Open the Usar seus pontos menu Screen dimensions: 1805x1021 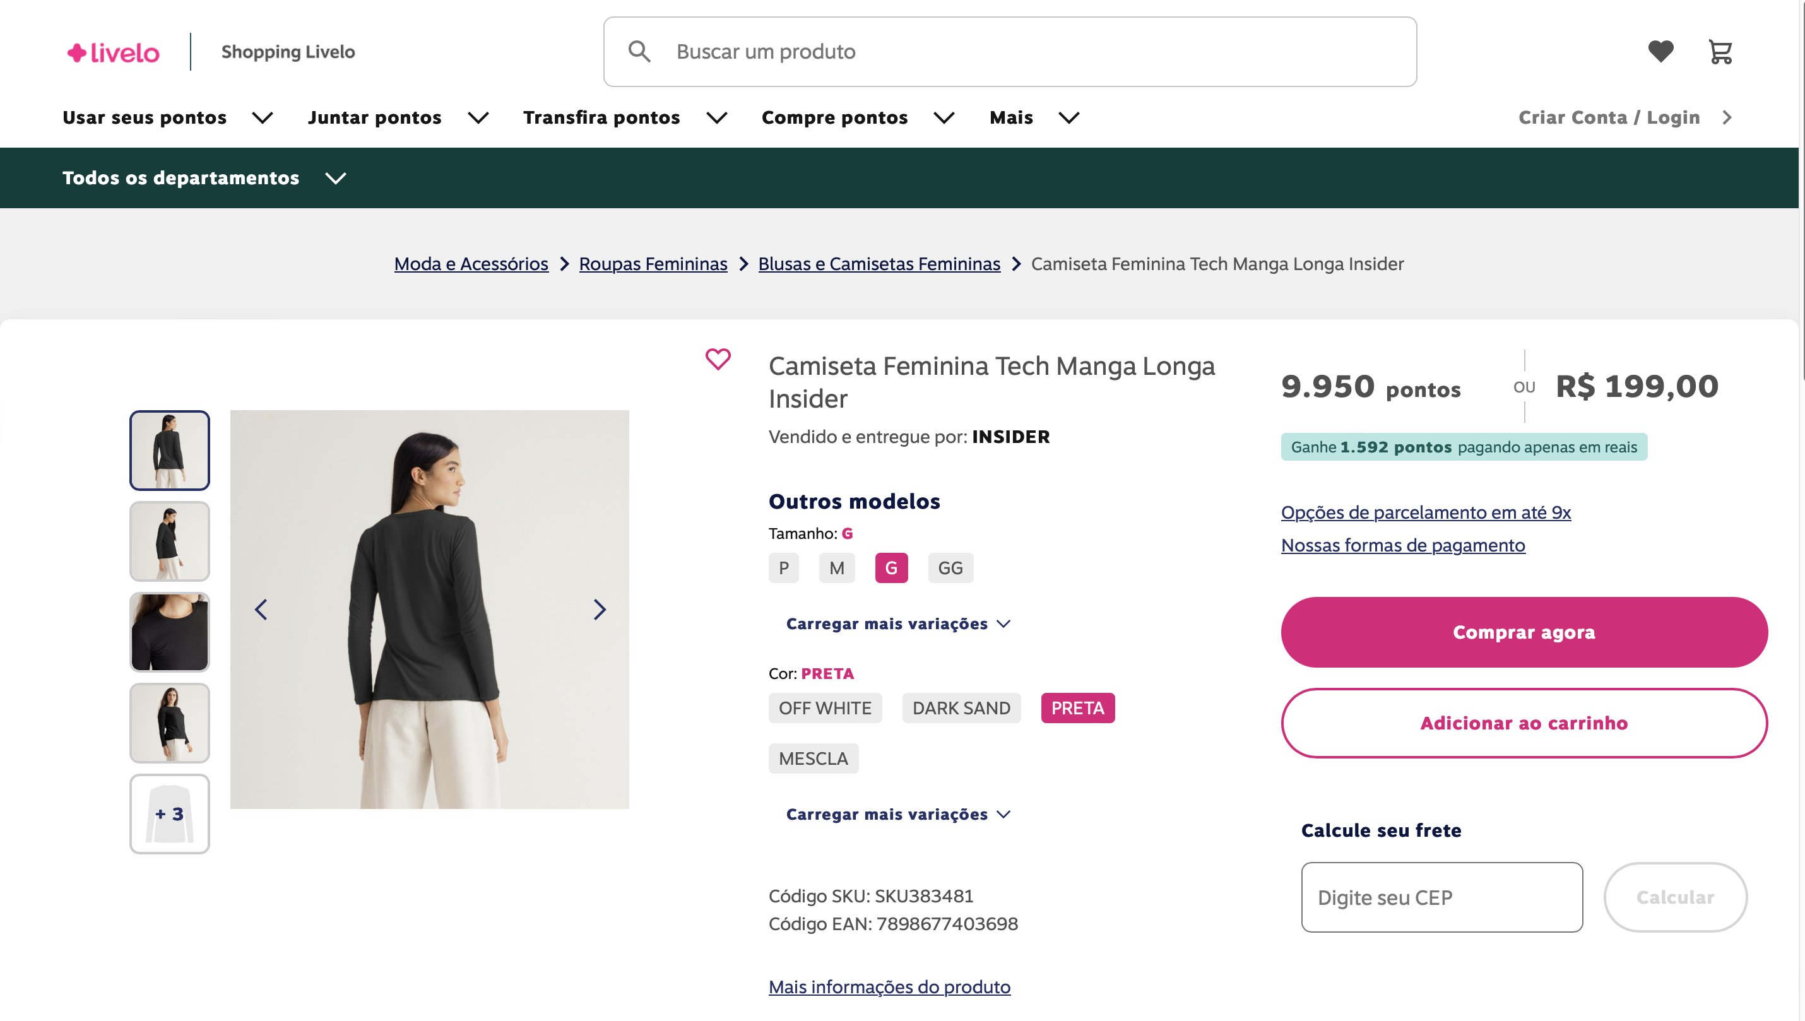(168, 118)
